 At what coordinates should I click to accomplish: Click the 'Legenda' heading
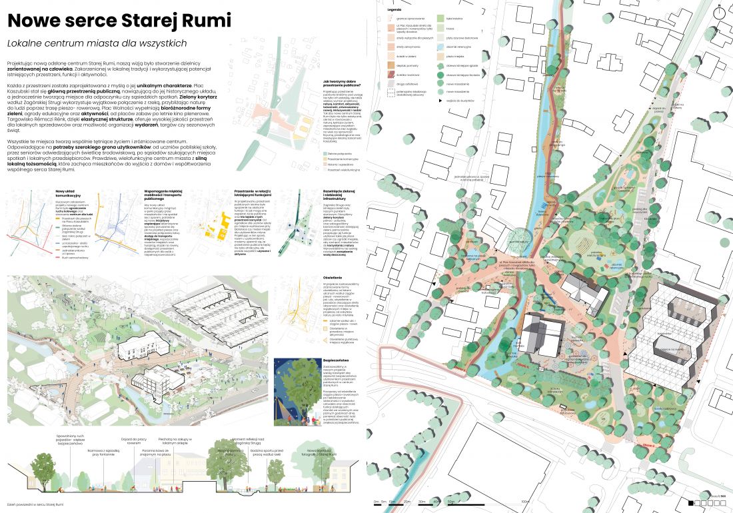[x=394, y=9]
